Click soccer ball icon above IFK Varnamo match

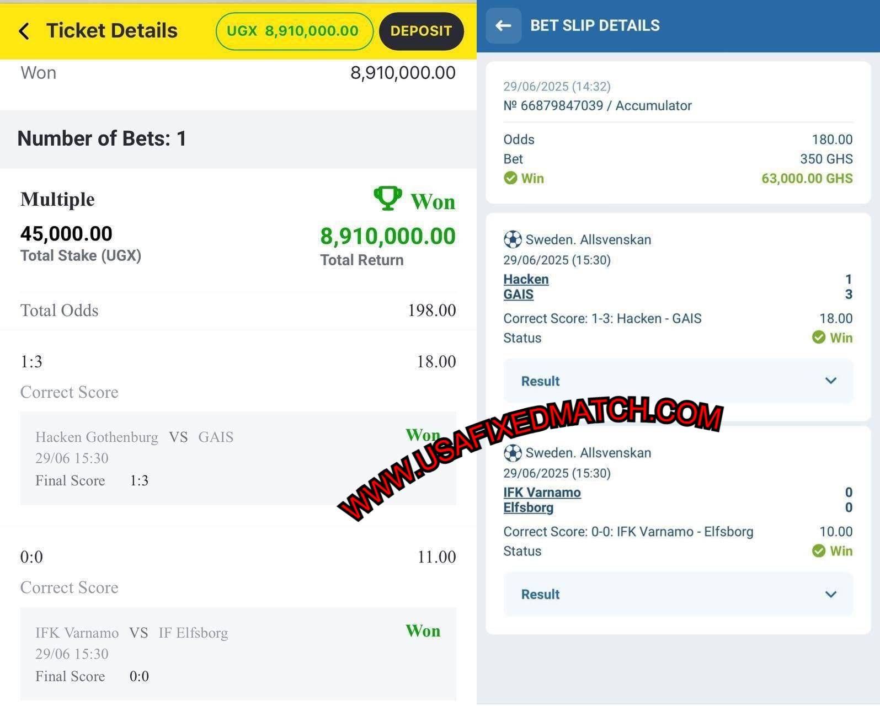click(513, 453)
